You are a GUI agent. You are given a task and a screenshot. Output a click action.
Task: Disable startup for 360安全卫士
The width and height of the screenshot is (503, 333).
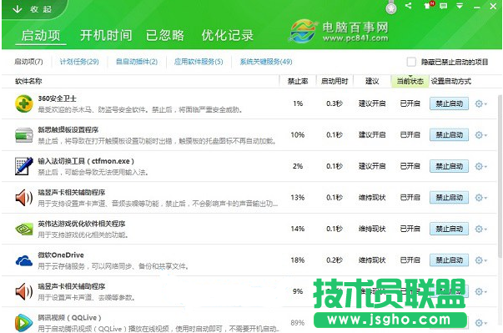tap(449, 103)
